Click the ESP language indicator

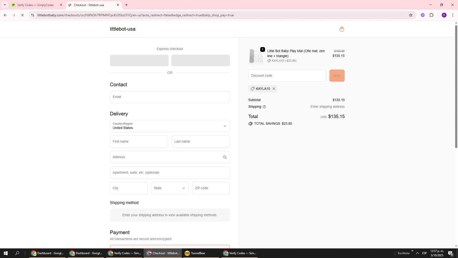[424, 253]
